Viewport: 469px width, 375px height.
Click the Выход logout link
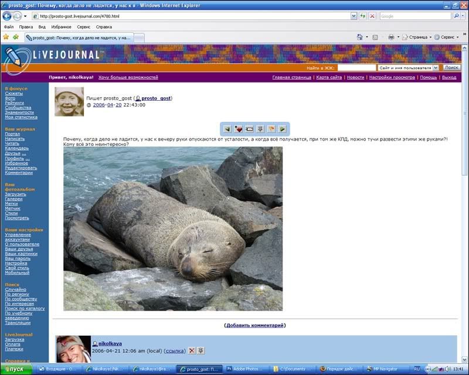click(449, 77)
